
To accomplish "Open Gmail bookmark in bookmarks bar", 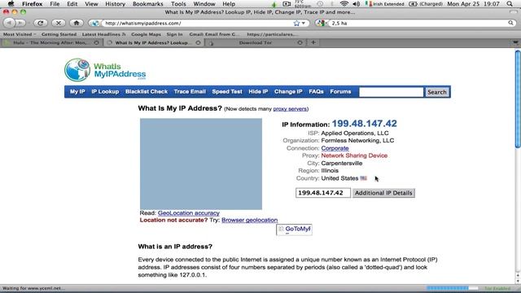I will [214, 34].
